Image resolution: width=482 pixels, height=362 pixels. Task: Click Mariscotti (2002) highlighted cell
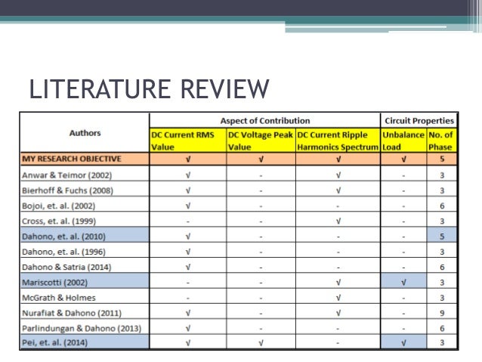tap(85, 282)
